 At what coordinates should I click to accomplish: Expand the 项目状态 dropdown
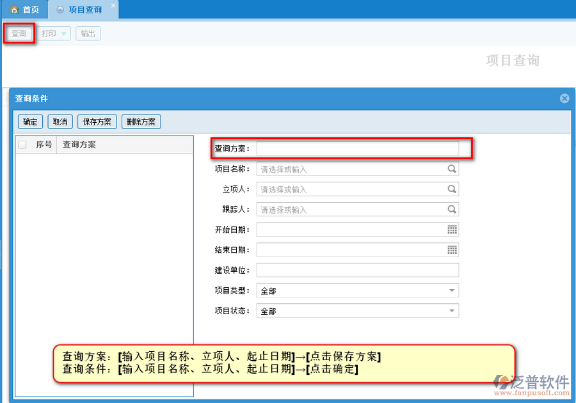[x=452, y=311]
